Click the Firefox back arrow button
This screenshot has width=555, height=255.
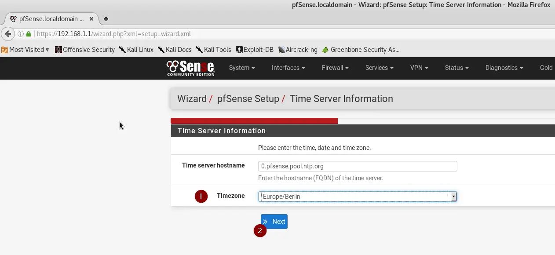click(x=8, y=34)
